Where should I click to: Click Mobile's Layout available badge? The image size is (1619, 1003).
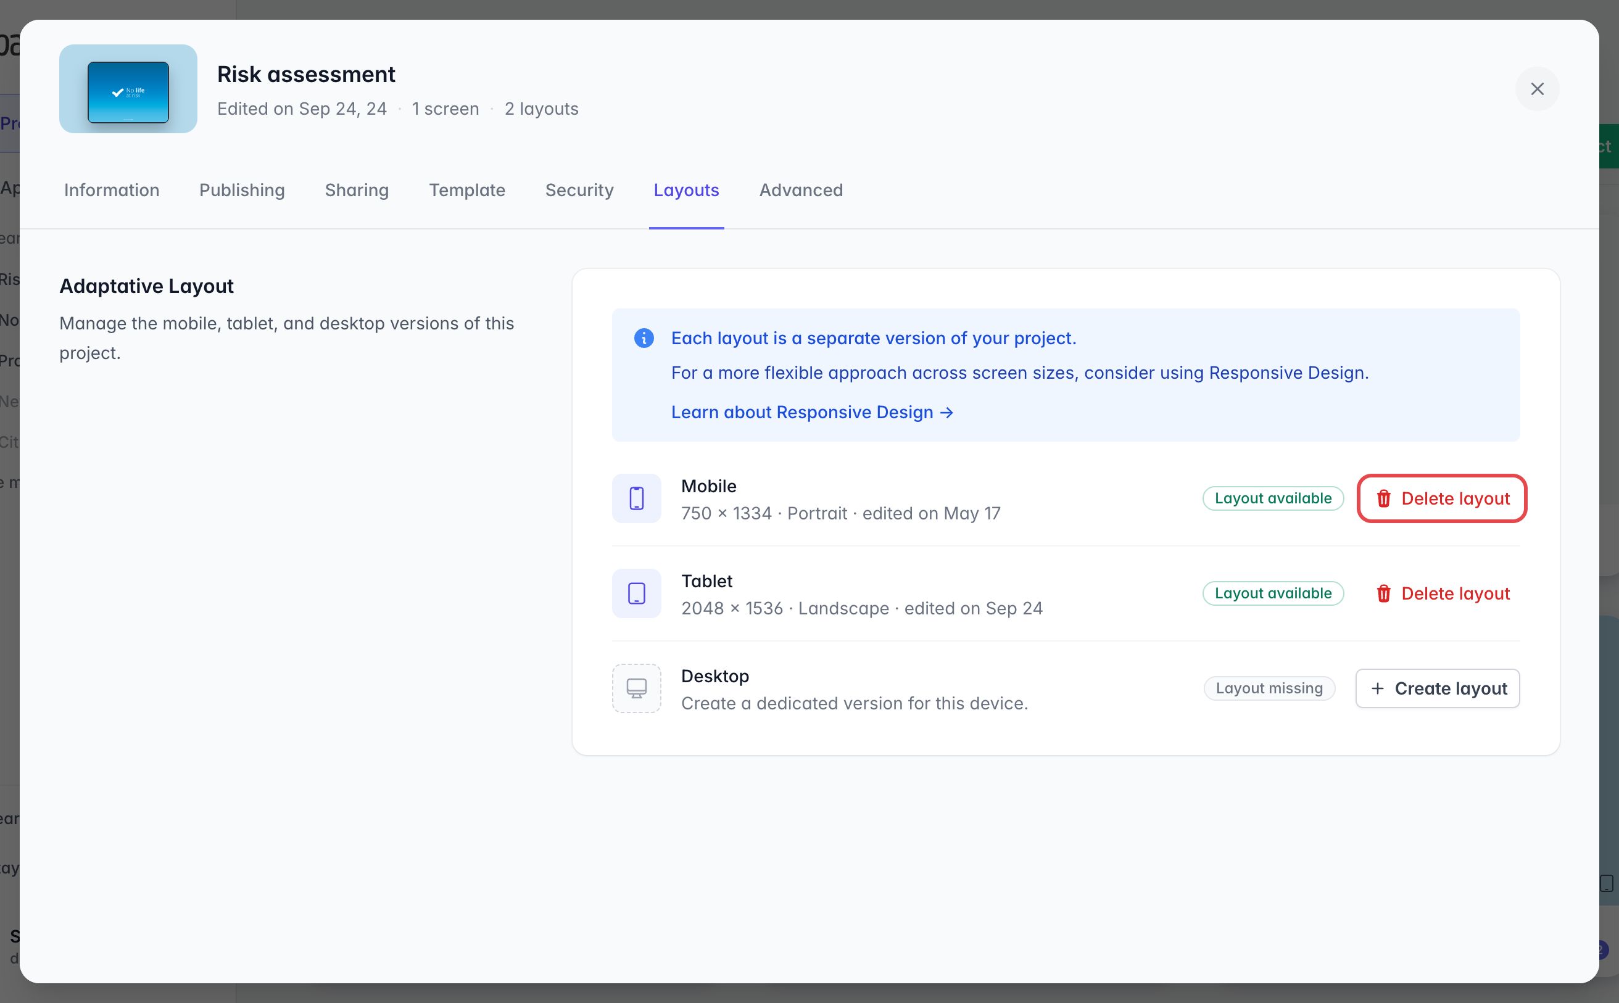(1273, 498)
